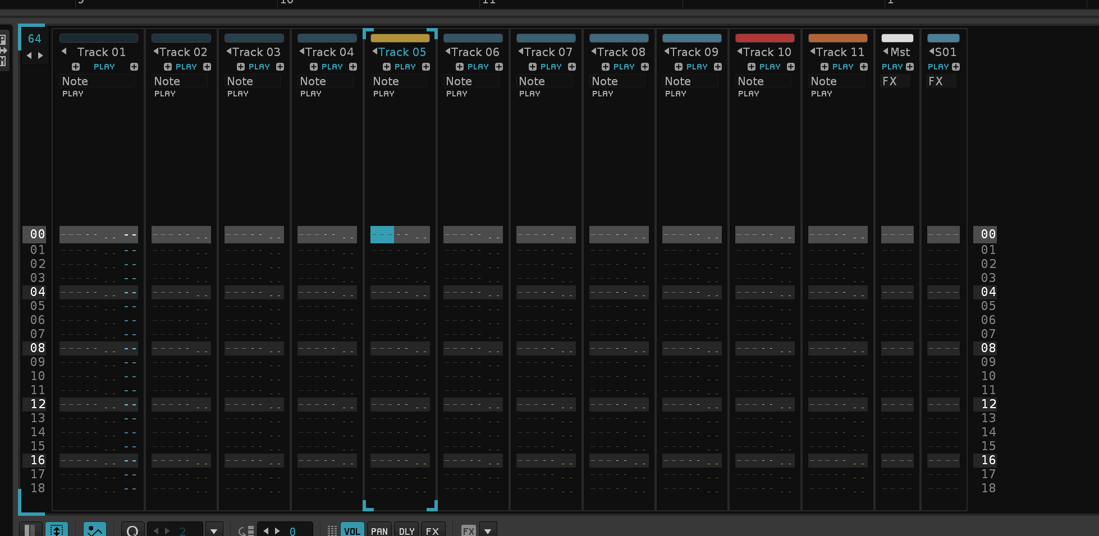Collapse Track 03 using its arrow

point(229,52)
